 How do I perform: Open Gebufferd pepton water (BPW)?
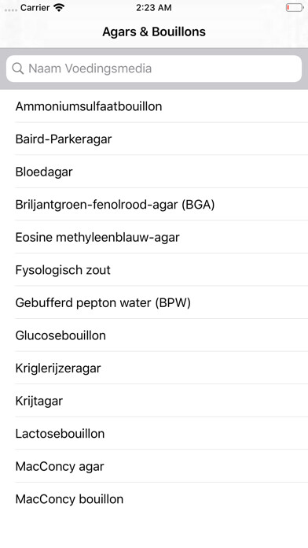[154, 302]
